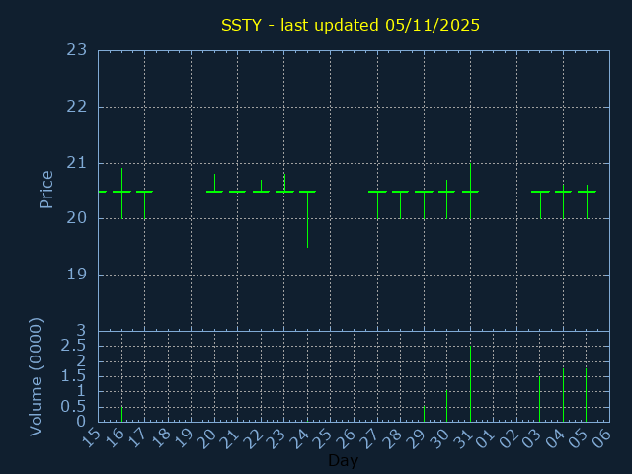Click the 21 price tick label
This screenshot has width=632, height=474.
pyautogui.click(x=76, y=163)
